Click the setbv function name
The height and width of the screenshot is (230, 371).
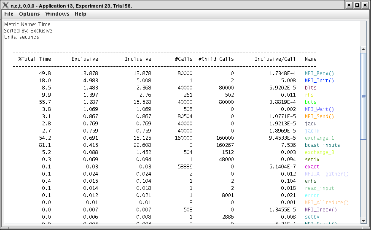312,217
